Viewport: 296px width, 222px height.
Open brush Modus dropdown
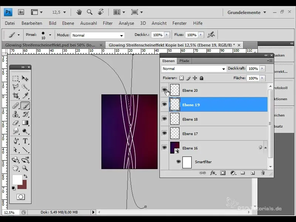[x=98, y=35]
